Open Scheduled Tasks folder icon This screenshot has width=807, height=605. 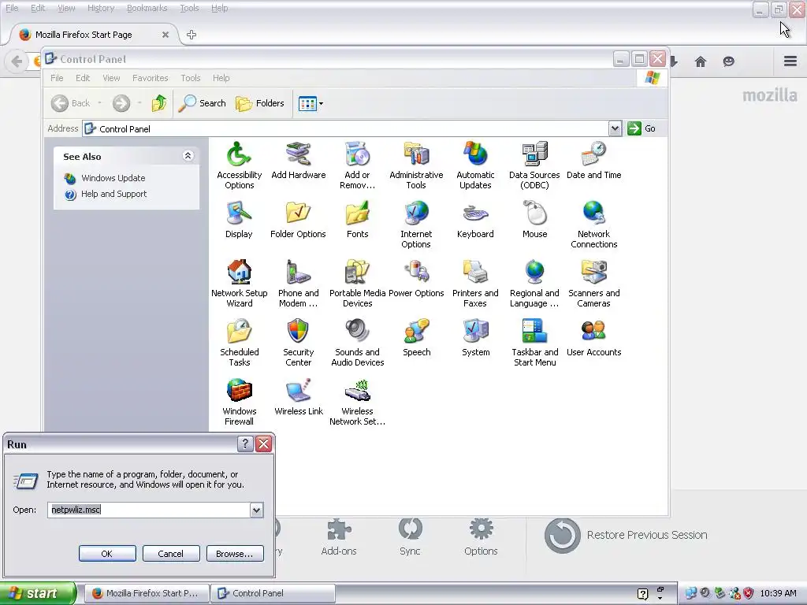(x=239, y=343)
